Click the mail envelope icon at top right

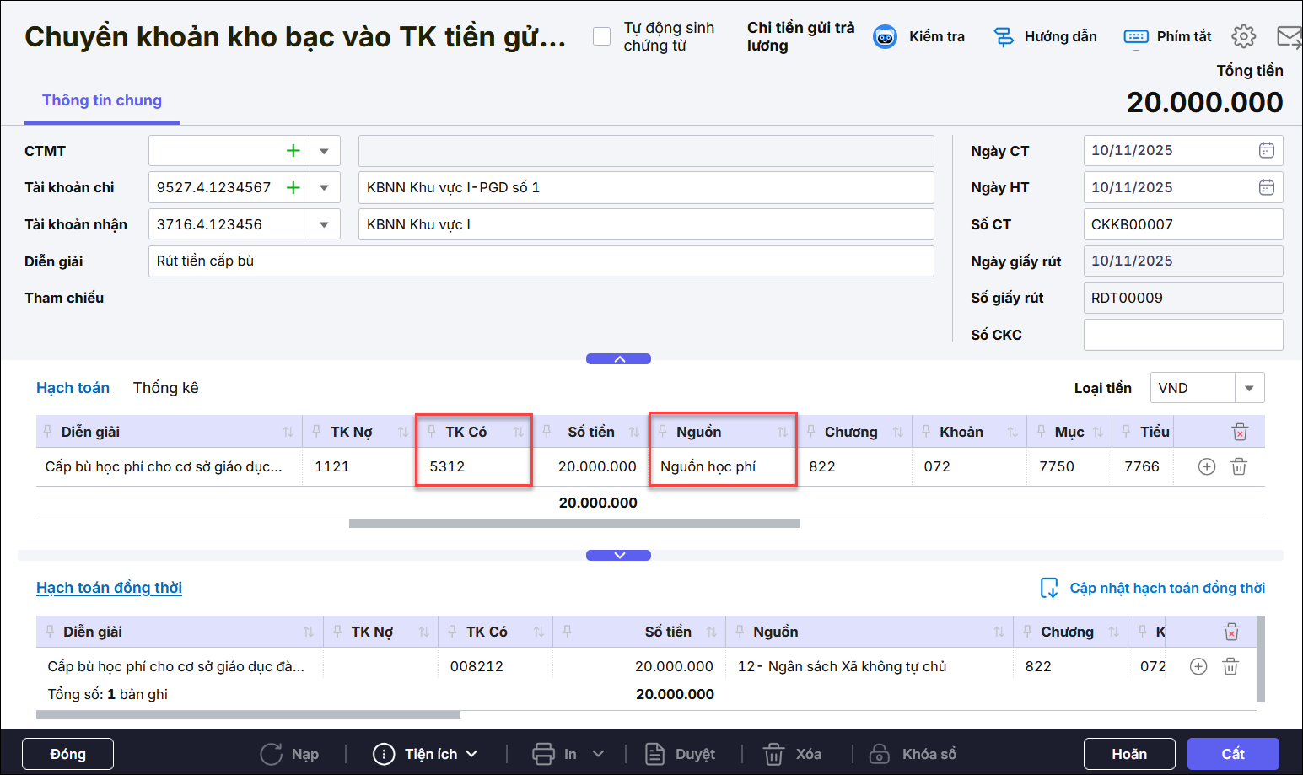1289,36
